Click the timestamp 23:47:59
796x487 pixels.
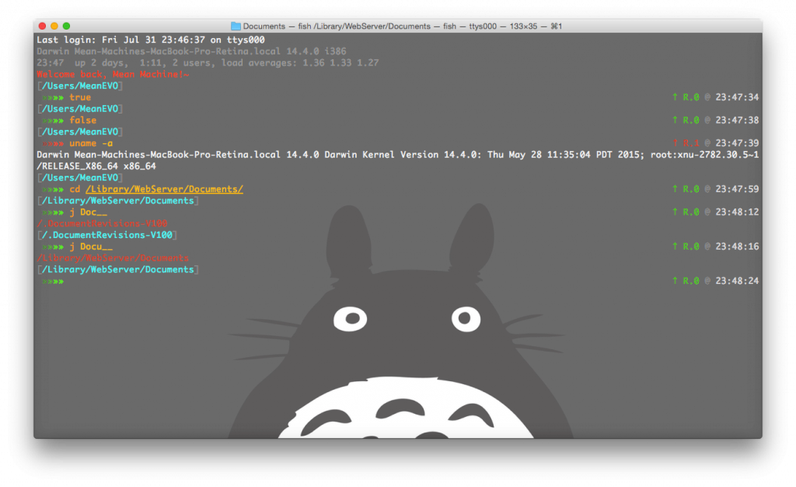(737, 189)
